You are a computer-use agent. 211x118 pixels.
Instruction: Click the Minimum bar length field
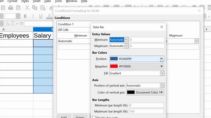[x=146, y=105]
